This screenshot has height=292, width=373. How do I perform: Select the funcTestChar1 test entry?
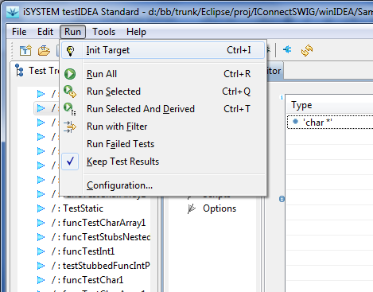pyautogui.click(x=87, y=280)
